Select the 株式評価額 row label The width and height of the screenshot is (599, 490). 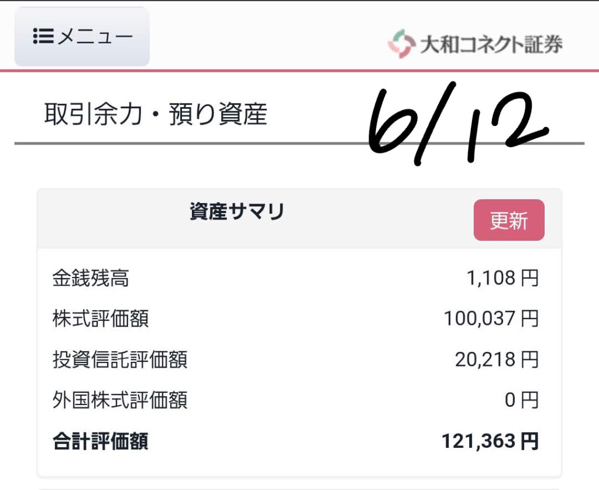click(101, 319)
